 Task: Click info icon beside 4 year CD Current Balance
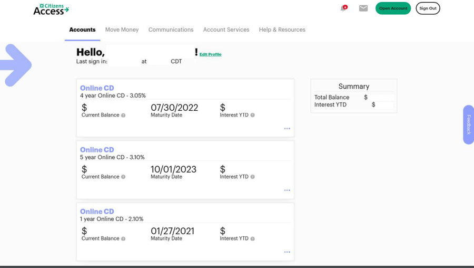point(123,116)
